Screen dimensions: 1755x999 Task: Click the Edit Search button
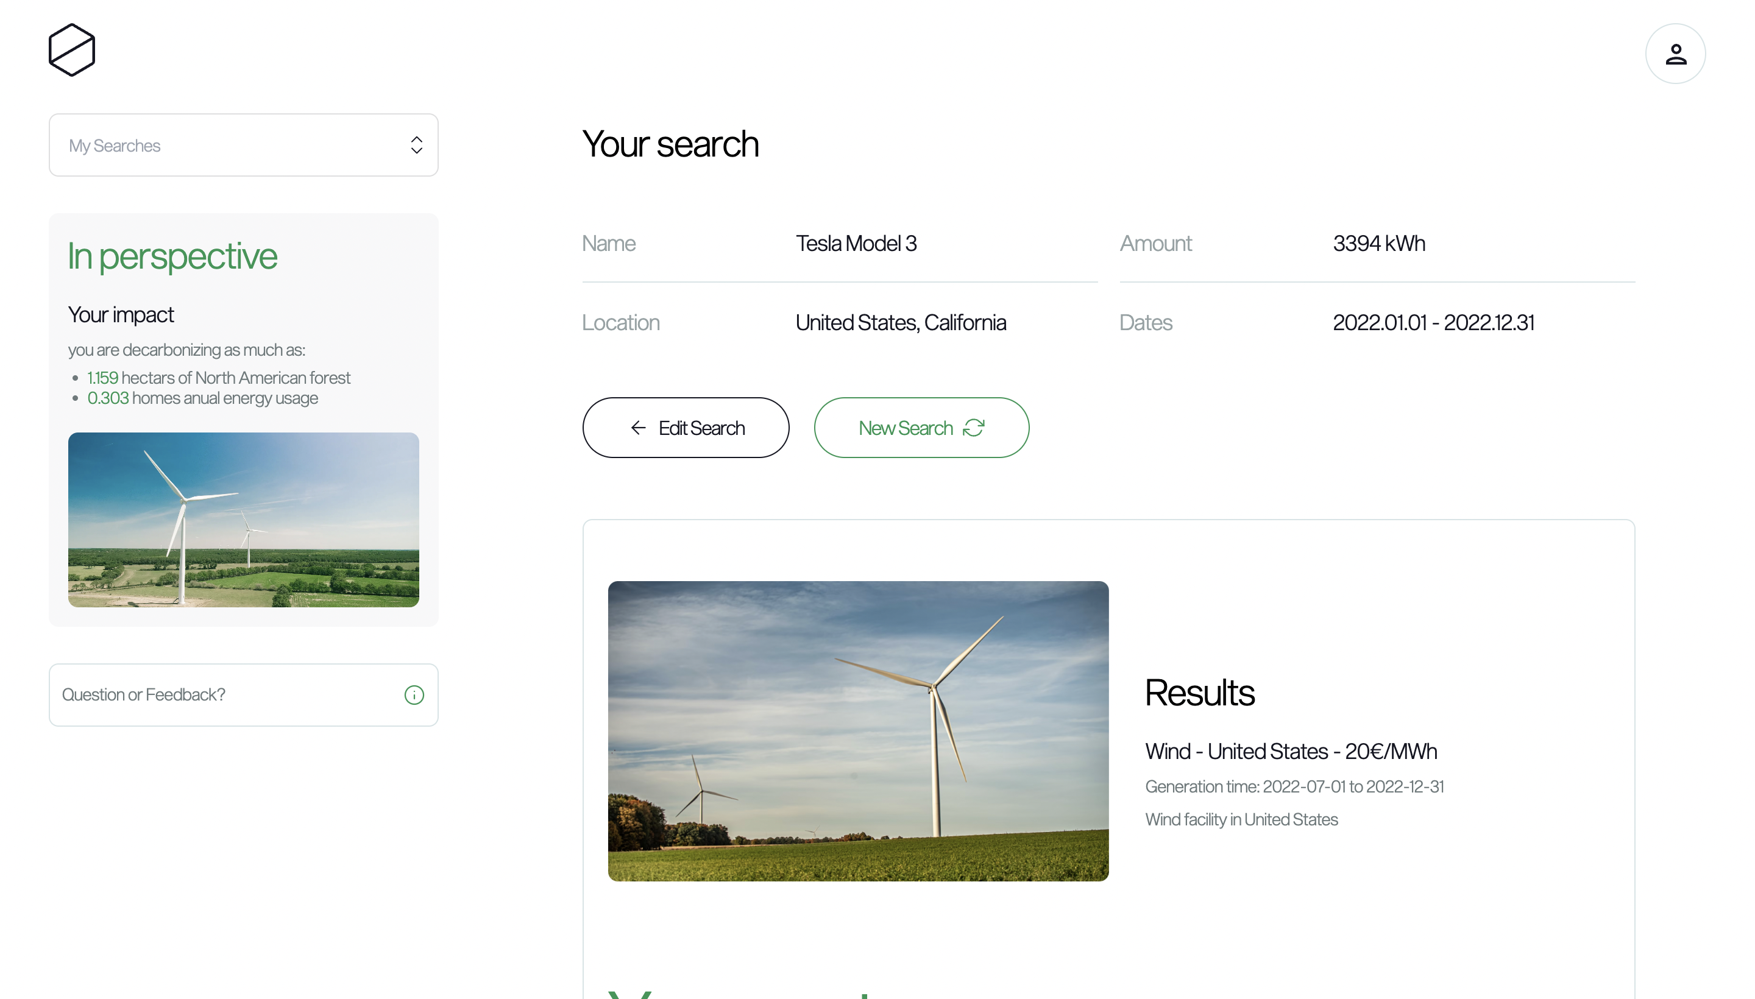685,426
